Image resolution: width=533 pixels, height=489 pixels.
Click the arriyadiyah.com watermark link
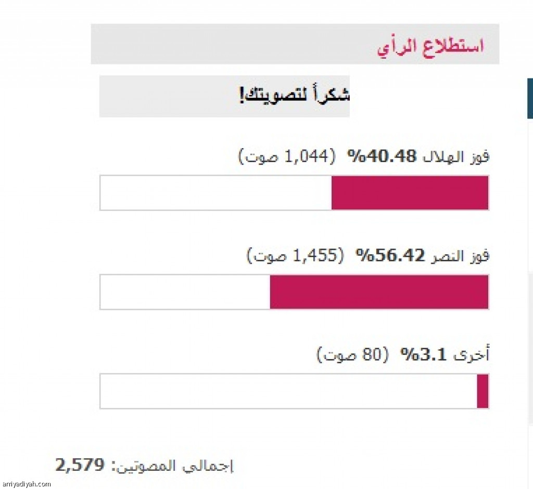[26, 484]
